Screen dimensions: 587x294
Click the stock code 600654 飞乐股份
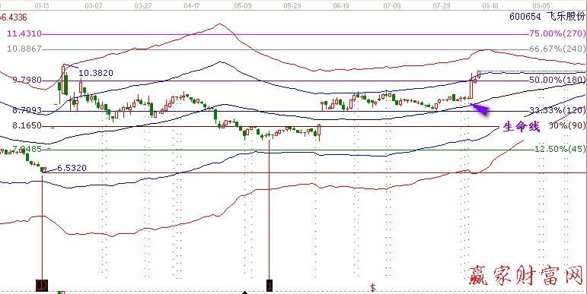point(547,17)
